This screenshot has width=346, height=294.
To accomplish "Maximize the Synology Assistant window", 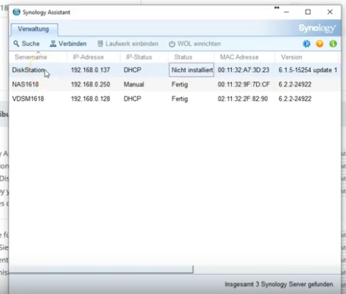I will pos(308,12).
